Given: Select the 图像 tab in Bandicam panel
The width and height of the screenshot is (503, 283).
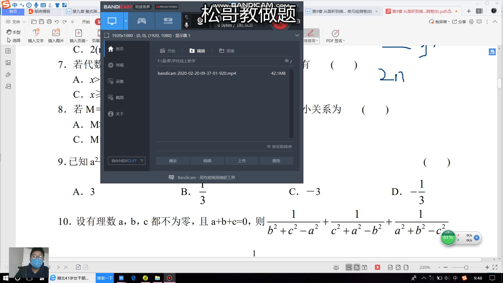Looking at the screenshot, I should tap(227, 51).
